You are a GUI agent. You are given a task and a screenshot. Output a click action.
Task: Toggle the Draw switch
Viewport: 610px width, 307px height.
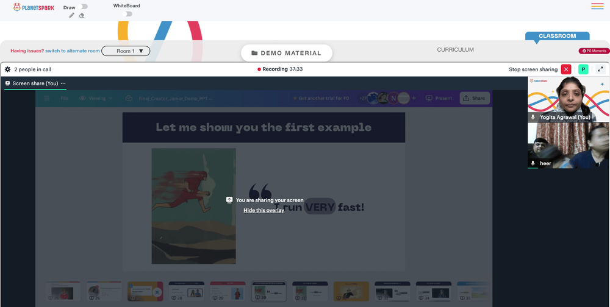[x=82, y=7]
